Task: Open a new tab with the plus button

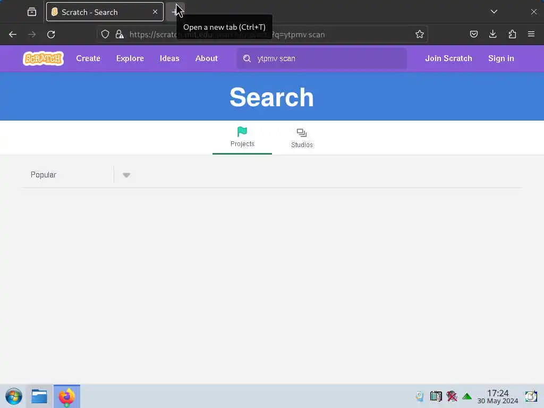Action: (x=175, y=12)
